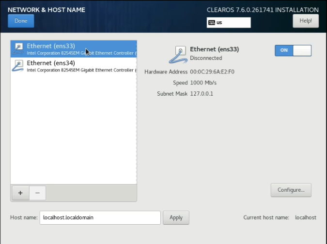The height and width of the screenshot is (244, 327).
Task: Click large Ethernet icon in details pane
Action: tap(178, 55)
